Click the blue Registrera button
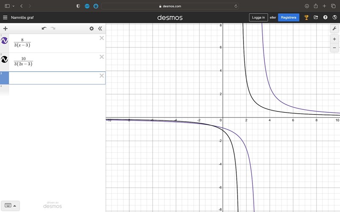This screenshot has height=212, width=340. point(289,17)
